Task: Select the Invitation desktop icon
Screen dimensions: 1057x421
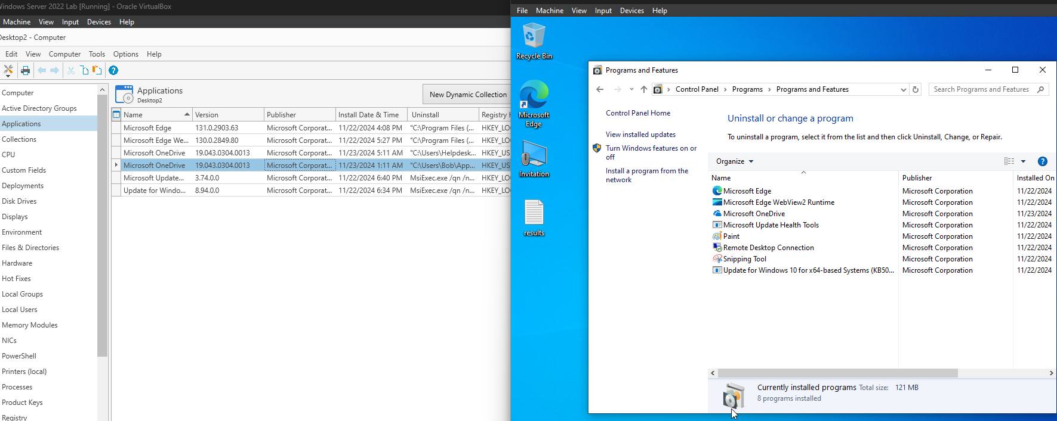Action: point(534,159)
